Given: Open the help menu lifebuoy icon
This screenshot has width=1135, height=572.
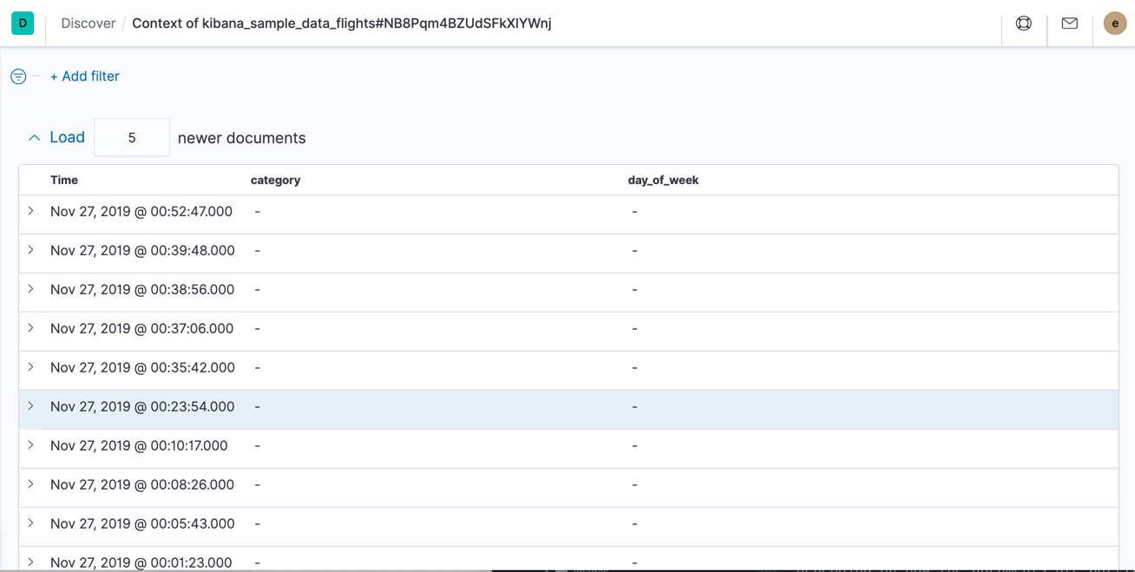Looking at the screenshot, I should pos(1024,23).
